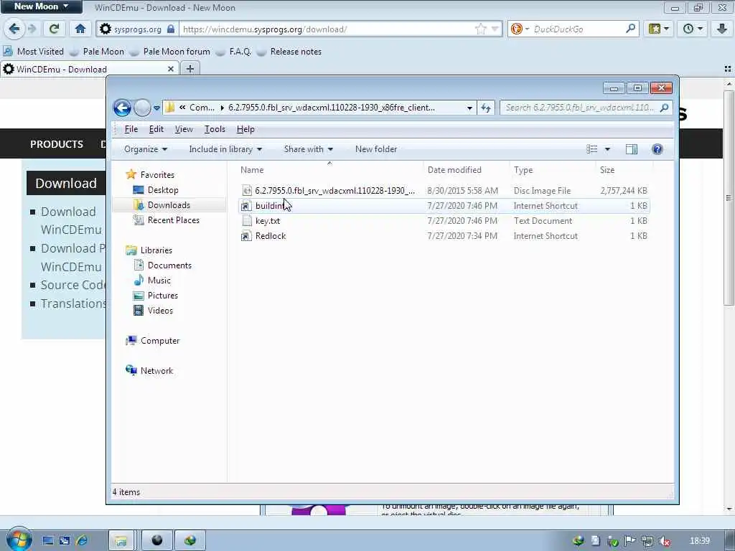Toggle the Explorer preview pane
The width and height of the screenshot is (735, 551).
tap(632, 149)
